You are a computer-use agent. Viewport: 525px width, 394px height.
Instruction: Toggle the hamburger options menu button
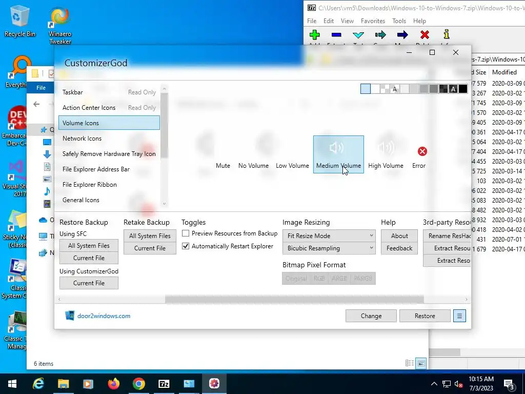point(459,316)
